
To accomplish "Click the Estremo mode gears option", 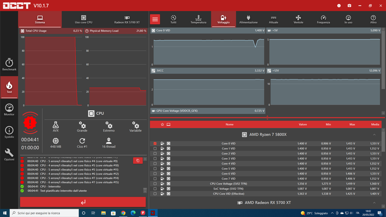I will (x=109, y=127).
